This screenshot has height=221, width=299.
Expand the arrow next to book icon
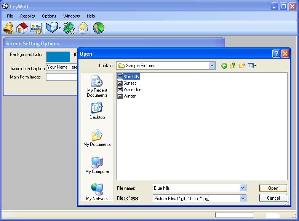pos(59,28)
